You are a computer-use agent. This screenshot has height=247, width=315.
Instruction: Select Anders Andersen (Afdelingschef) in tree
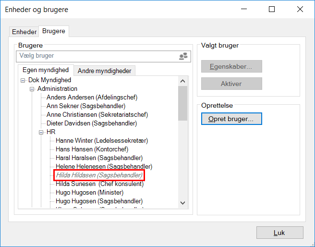[92, 97]
